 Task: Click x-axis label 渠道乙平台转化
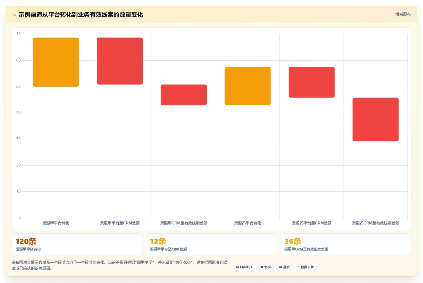(x=248, y=223)
